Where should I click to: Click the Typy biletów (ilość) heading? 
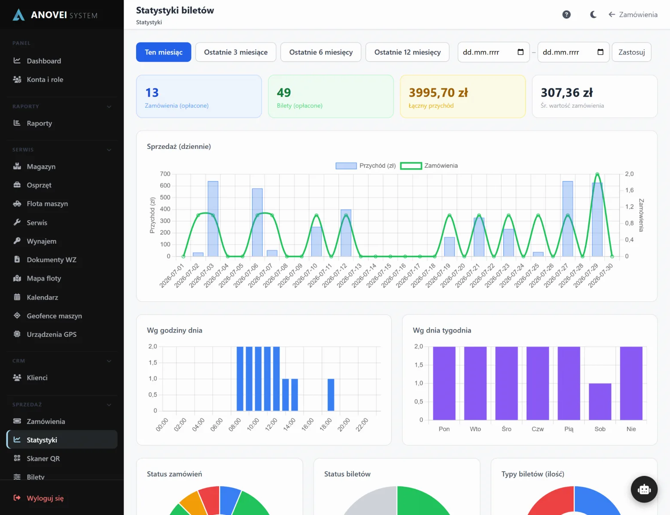[x=533, y=474]
